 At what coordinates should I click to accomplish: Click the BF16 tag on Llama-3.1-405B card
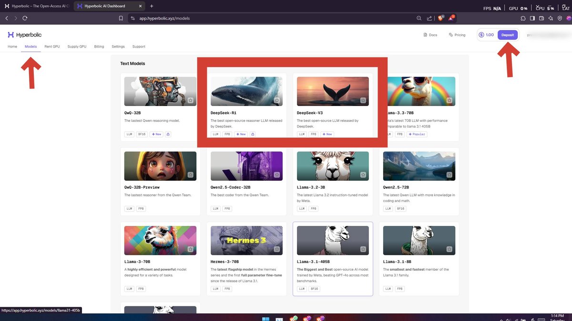point(315,289)
